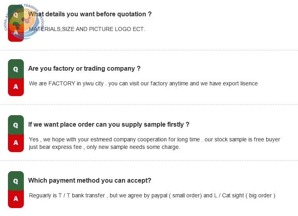
Task: Click the red A icon under the logo watermark
Action: point(16,32)
